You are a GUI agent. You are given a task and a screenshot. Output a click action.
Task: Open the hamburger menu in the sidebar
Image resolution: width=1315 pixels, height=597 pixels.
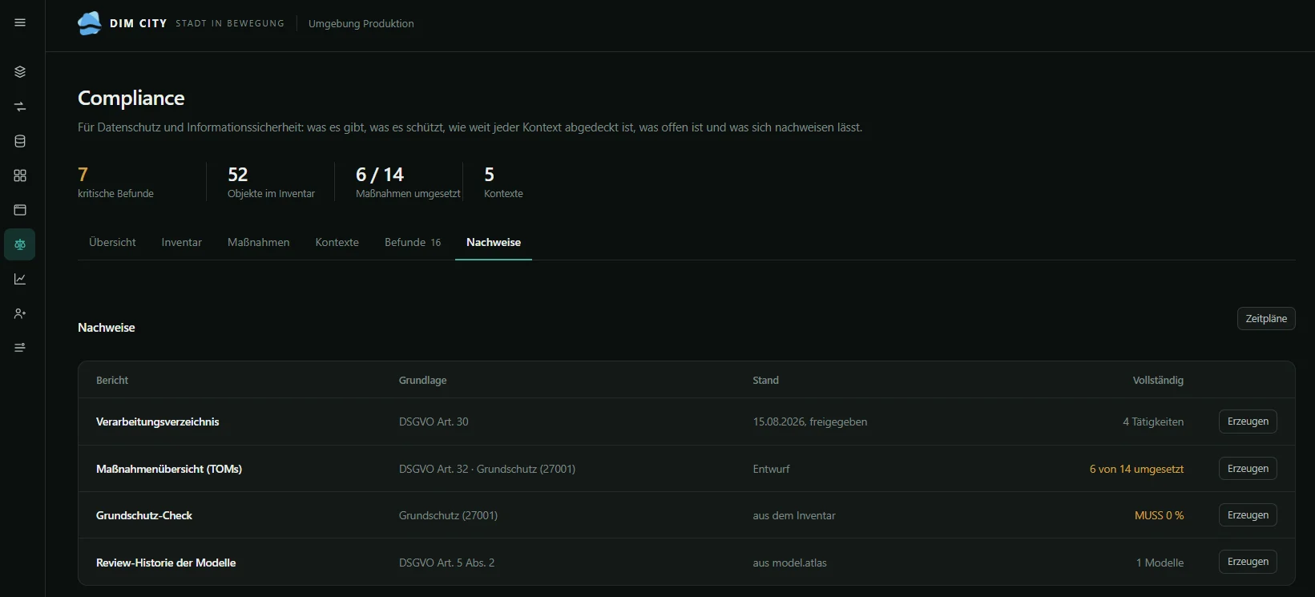(x=20, y=22)
